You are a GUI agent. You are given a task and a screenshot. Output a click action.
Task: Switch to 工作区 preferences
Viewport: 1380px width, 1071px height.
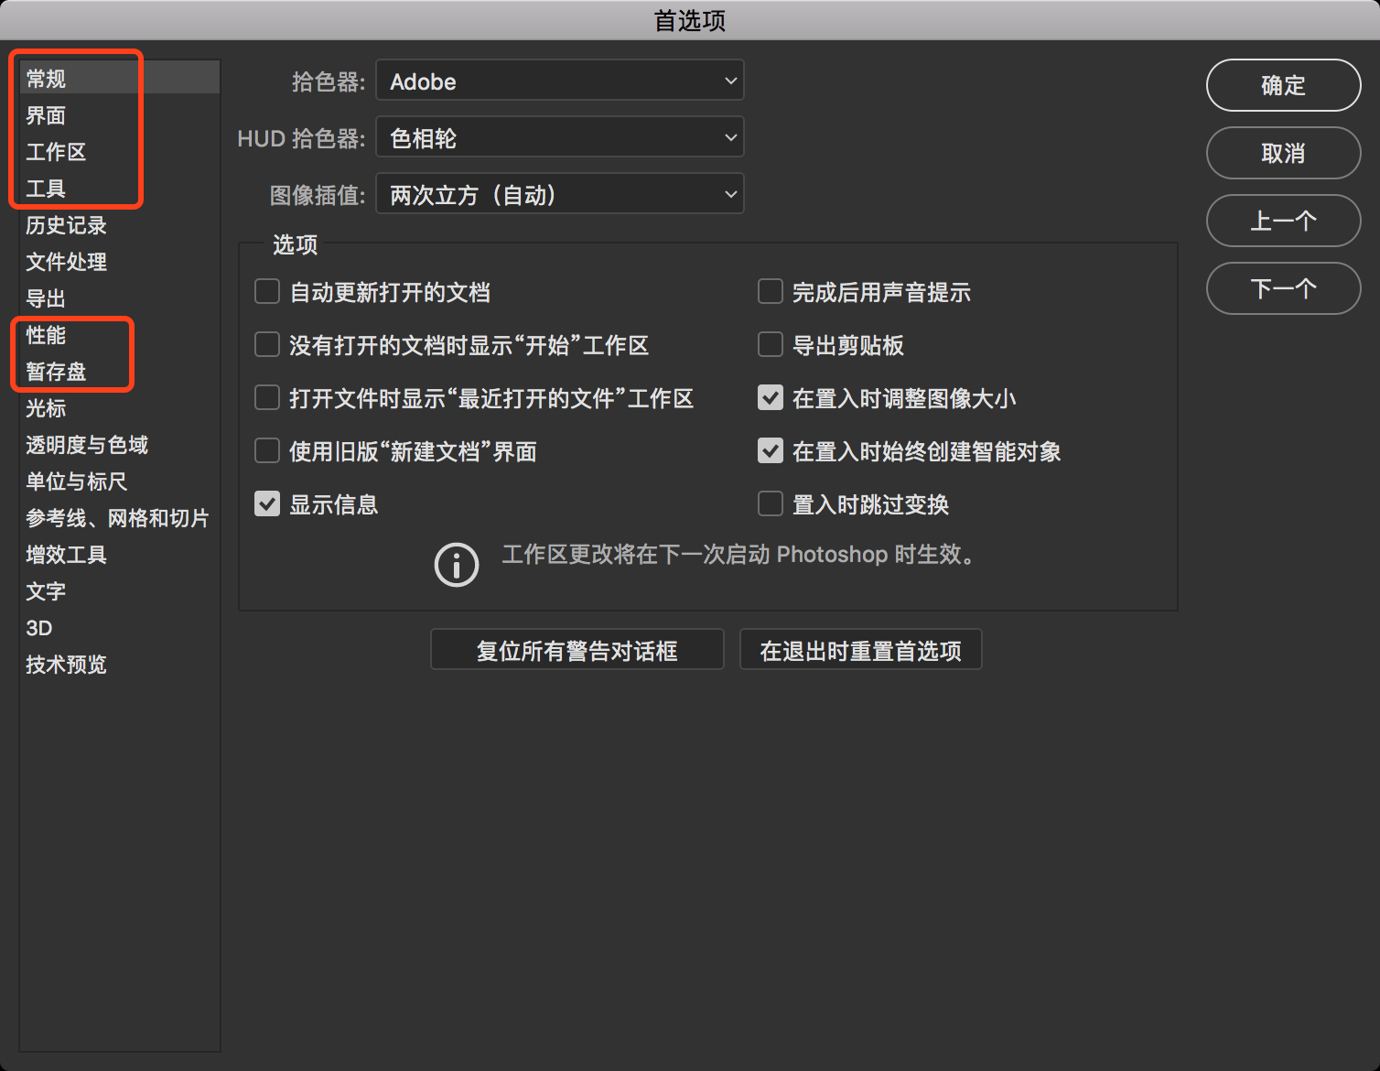tap(120, 152)
